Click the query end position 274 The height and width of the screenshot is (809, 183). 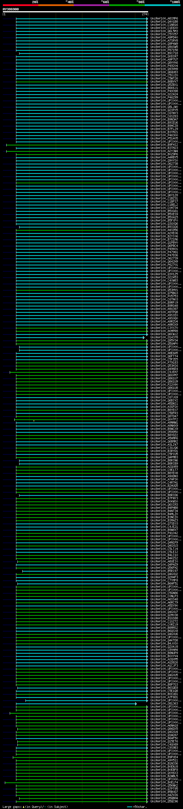(144, 14)
